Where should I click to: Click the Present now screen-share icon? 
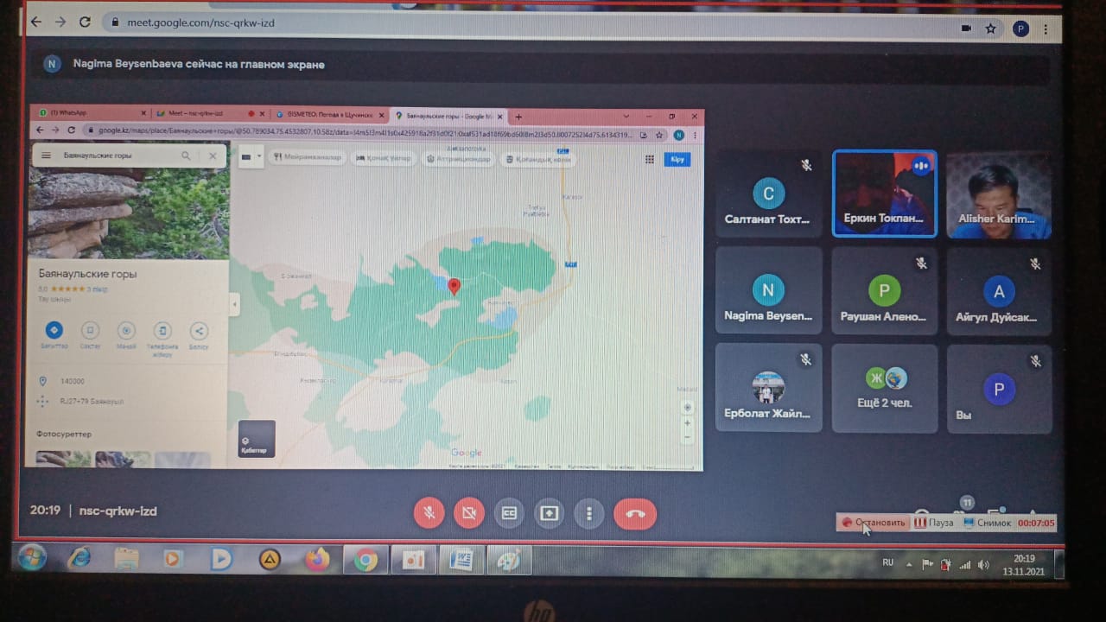point(549,513)
